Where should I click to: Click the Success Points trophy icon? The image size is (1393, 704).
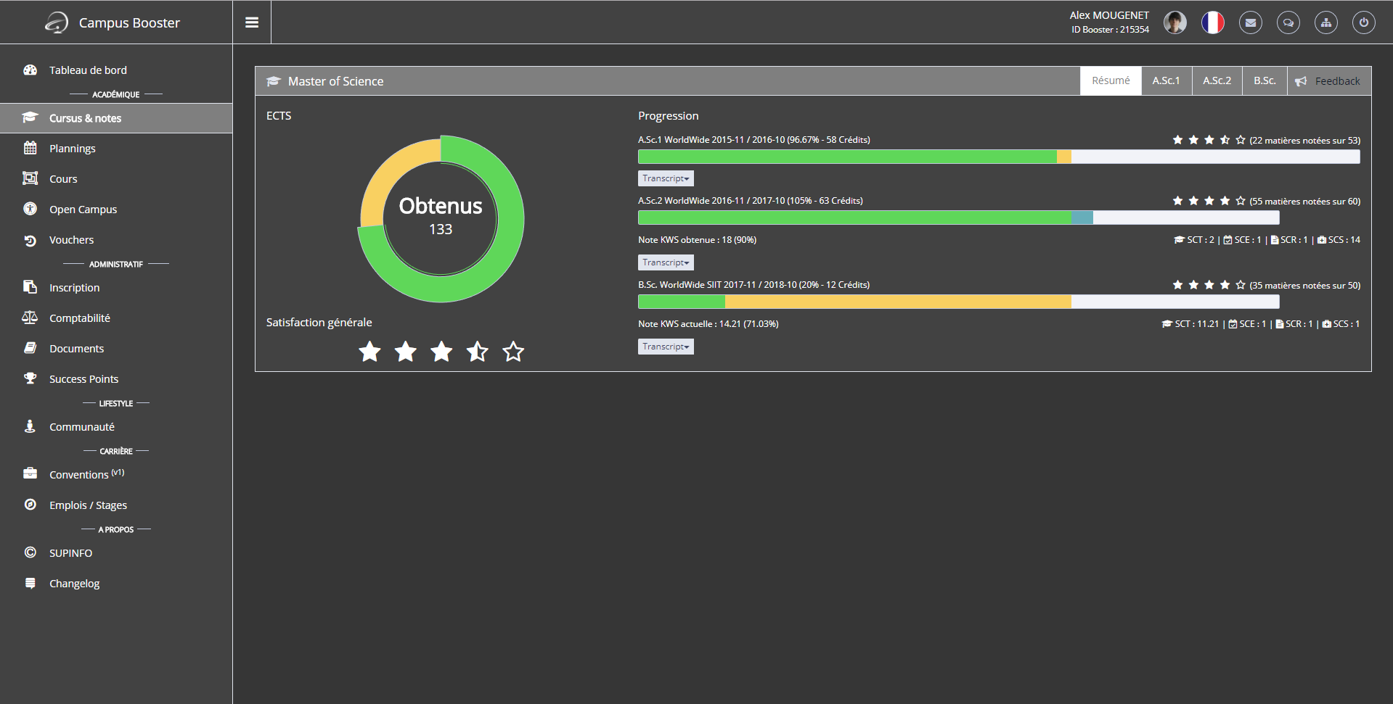[x=30, y=378]
